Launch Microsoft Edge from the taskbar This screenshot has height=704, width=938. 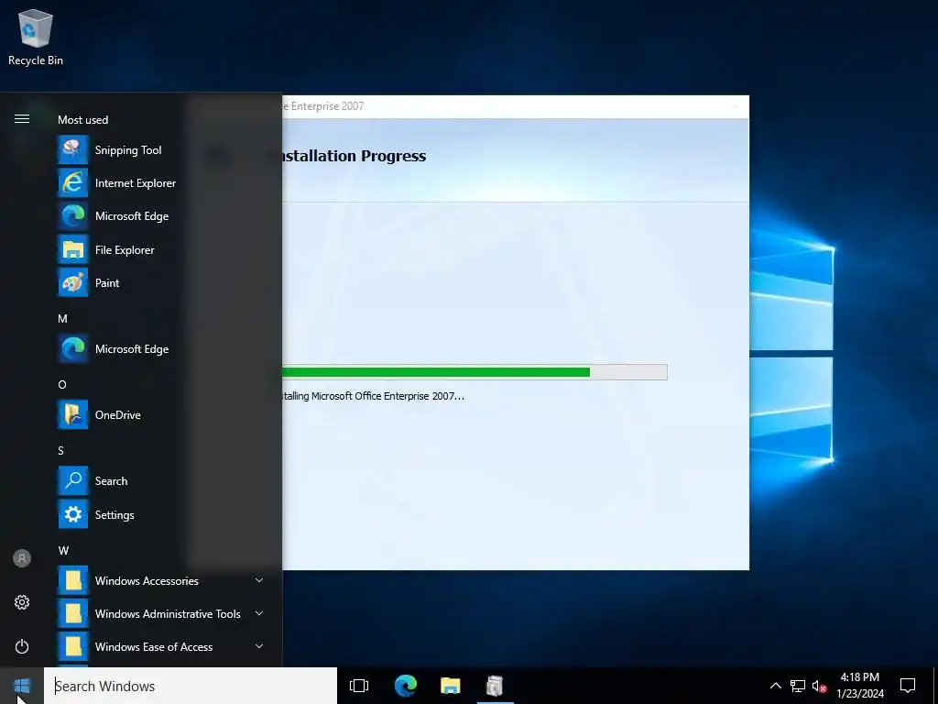[405, 686]
